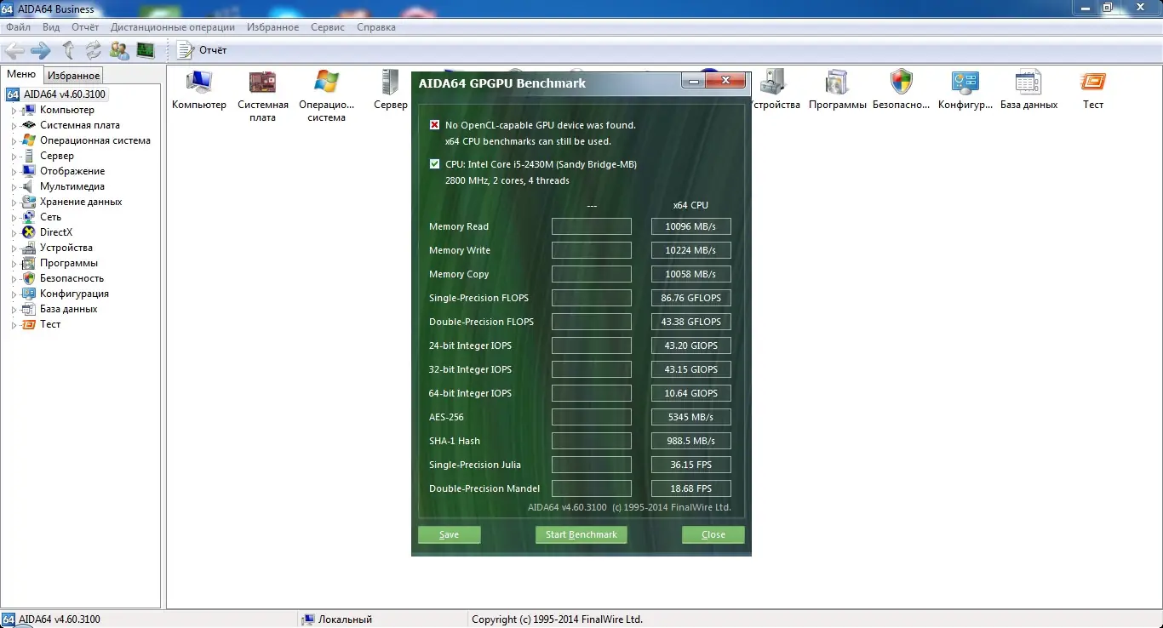Expand the Операционная система tree node
Viewport: 1163px width, 628px height.
coord(14,141)
